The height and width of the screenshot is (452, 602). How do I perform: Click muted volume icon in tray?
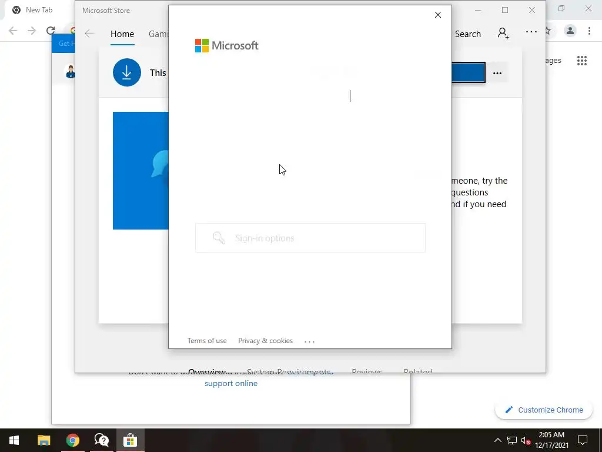[x=526, y=440]
